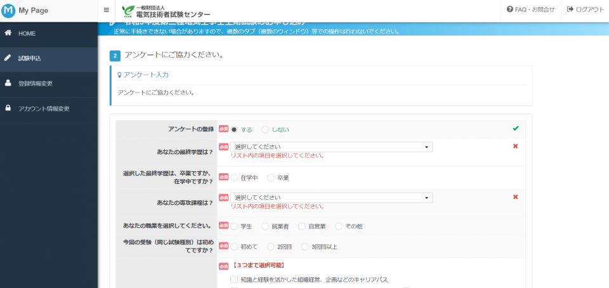Toggle the hamburger sidebar menu icon
The width and height of the screenshot is (609, 288).
(106, 10)
